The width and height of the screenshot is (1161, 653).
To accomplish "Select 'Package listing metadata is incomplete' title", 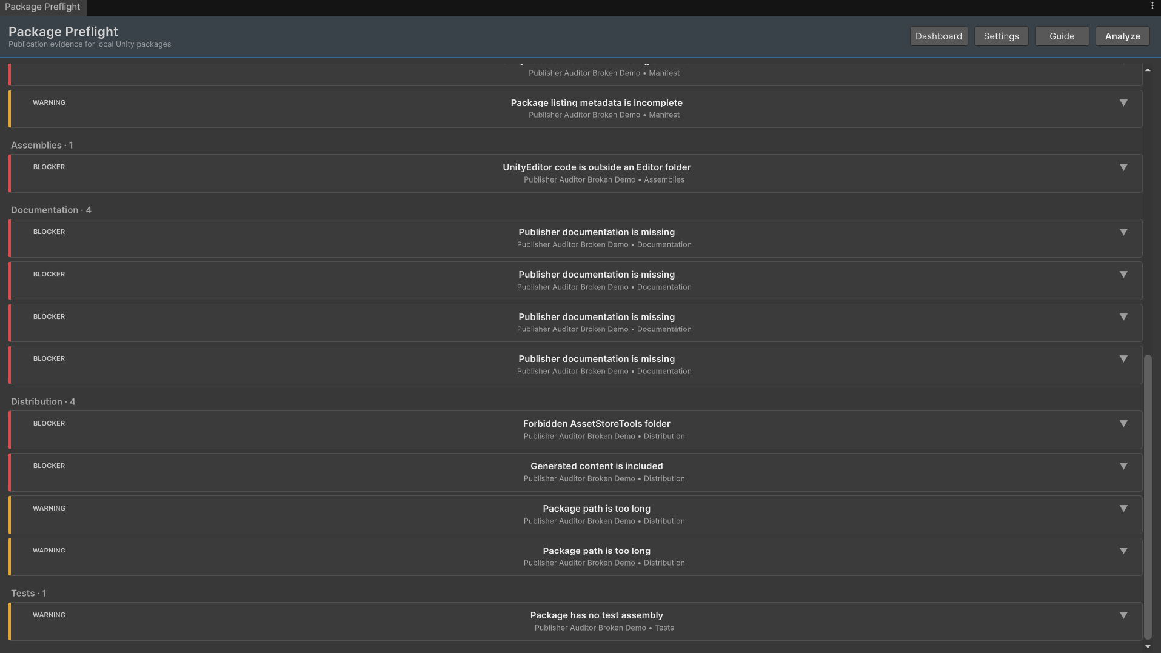I will point(597,103).
